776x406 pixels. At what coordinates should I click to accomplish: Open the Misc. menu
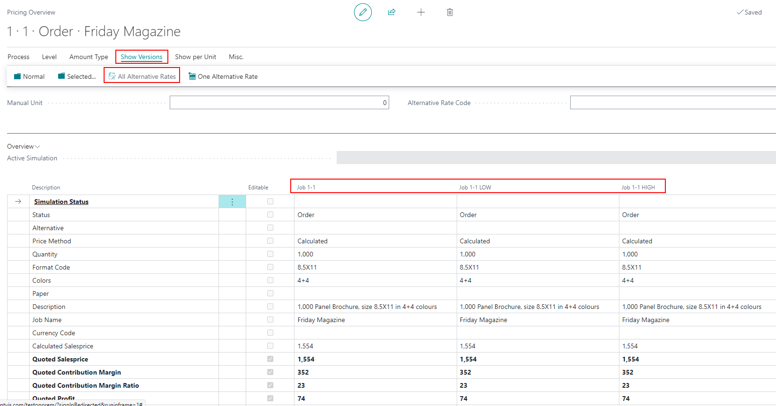[x=236, y=57]
